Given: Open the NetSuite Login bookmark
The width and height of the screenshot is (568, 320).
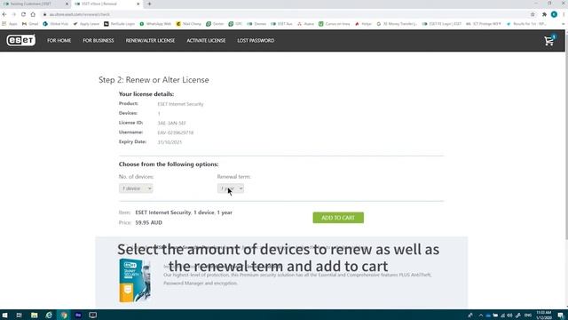Looking at the screenshot, I should [x=119, y=24].
